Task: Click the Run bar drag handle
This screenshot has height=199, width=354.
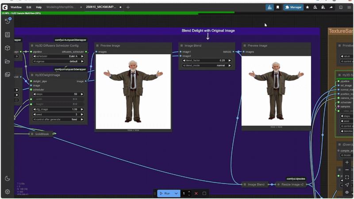Action: tap(155, 193)
